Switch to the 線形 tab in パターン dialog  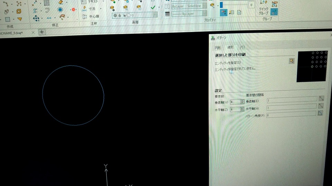coord(231,47)
